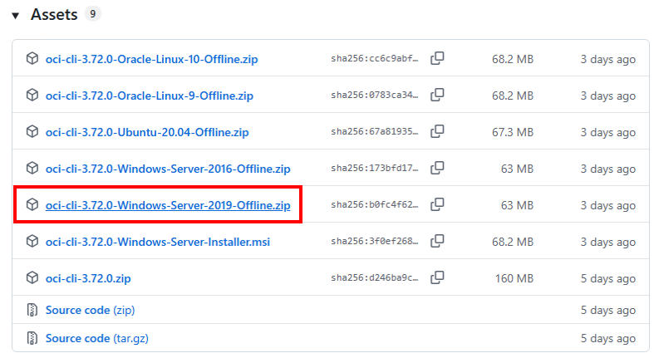Click file-zip icon beside Source code (tar.gz)
The width and height of the screenshot is (659, 358).
click(32, 338)
